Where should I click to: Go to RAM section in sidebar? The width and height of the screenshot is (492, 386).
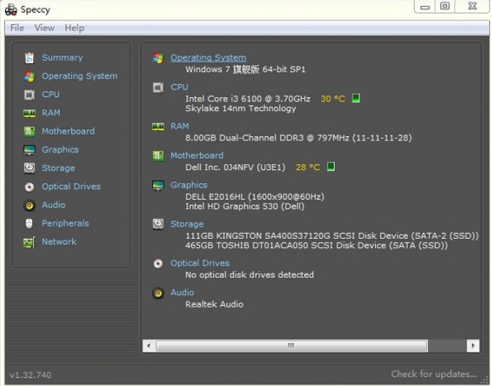pyautogui.click(x=51, y=113)
